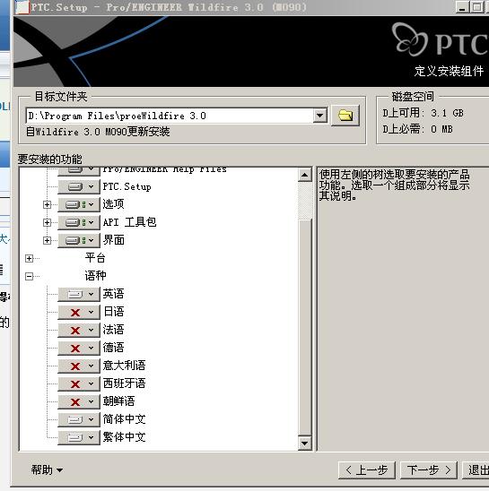The height and width of the screenshot is (491, 489).
Task: Open the target folder path dropdown
Action: (x=320, y=116)
